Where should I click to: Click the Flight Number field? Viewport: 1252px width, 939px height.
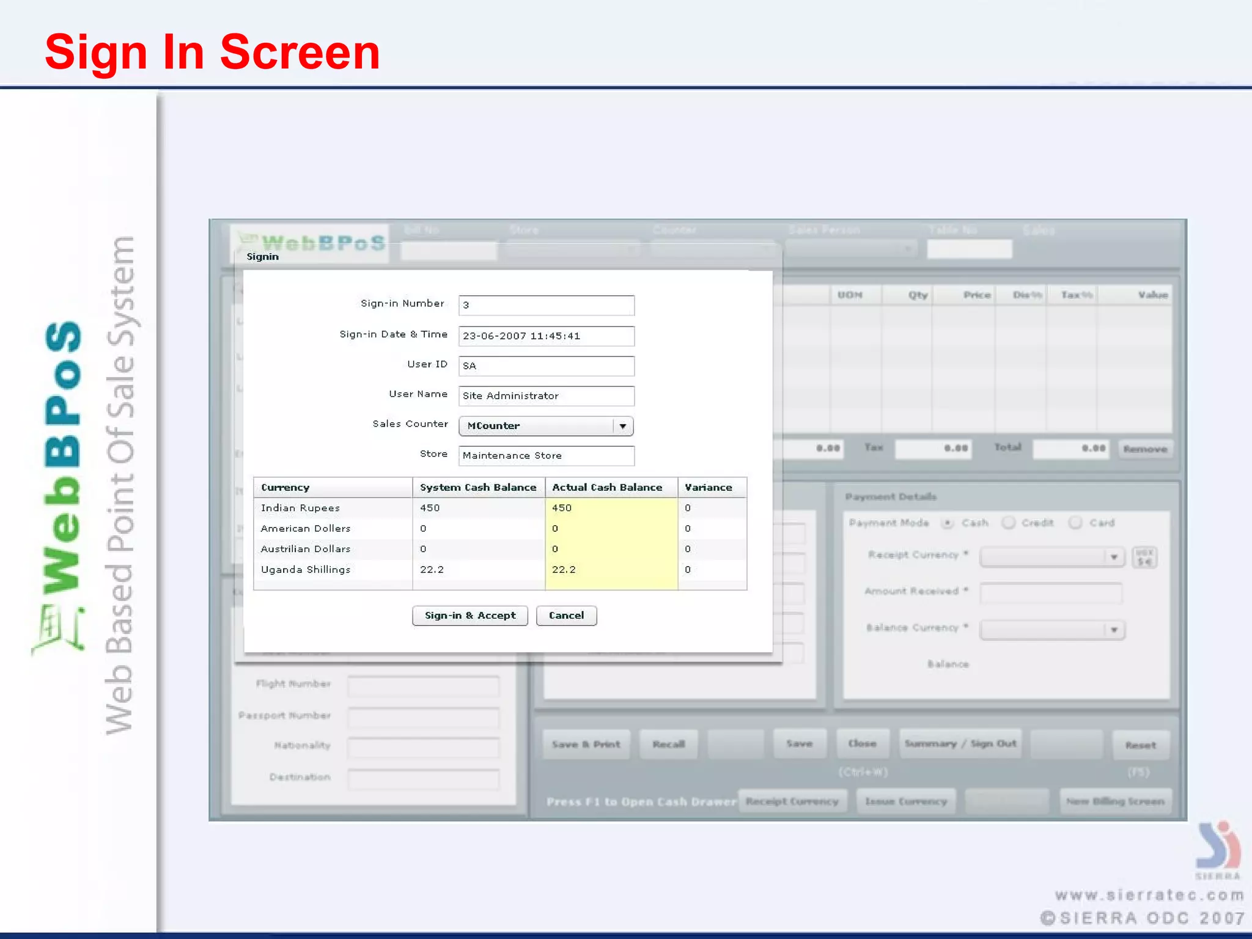tap(423, 686)
